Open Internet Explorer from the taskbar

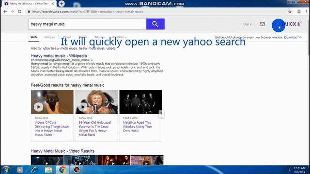click(34, 170)
